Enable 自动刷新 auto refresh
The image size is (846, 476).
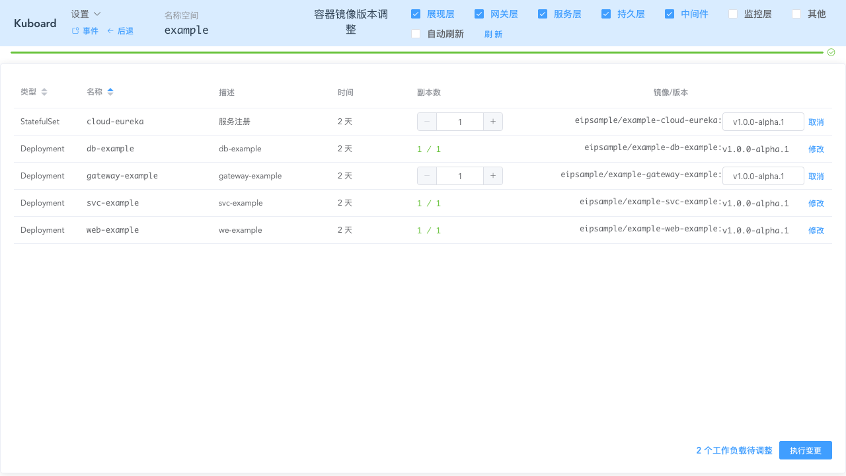416,34
